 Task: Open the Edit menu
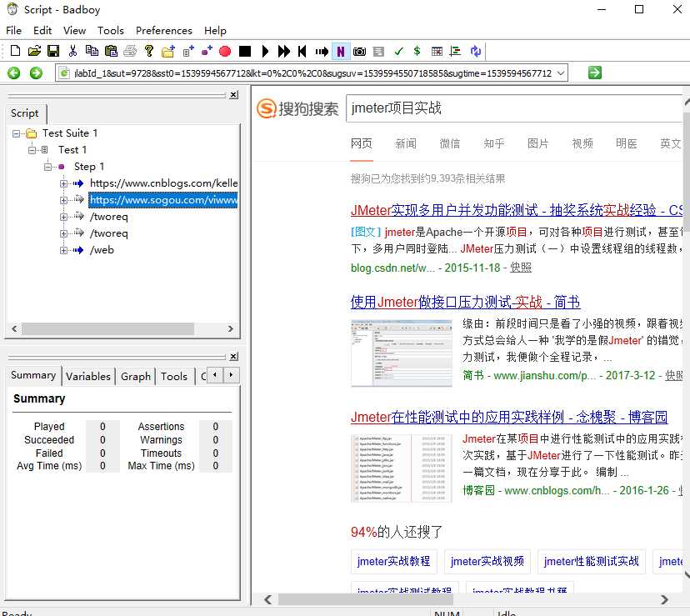click(42, 30)
